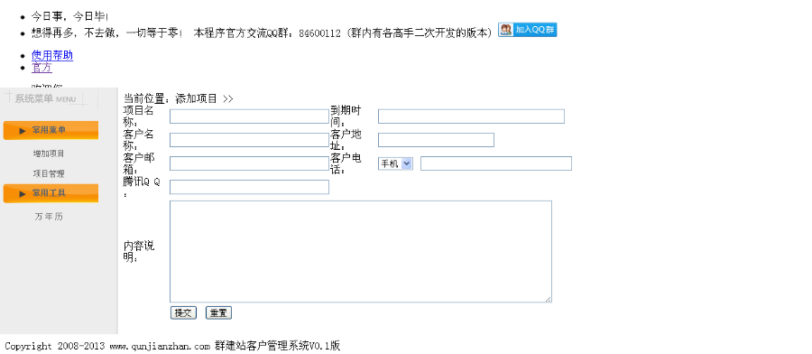812x354 pixels.
Task: Focus the 客户邮箱 input field
Action: [x=250, y=163]
